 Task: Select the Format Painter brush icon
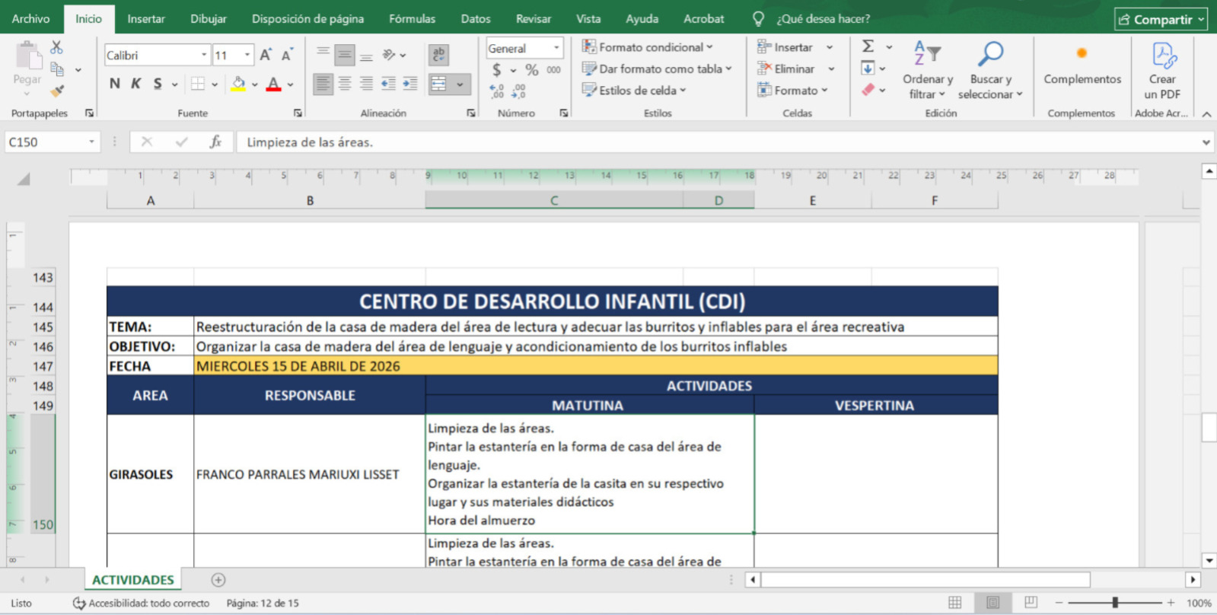pos(57,91)
